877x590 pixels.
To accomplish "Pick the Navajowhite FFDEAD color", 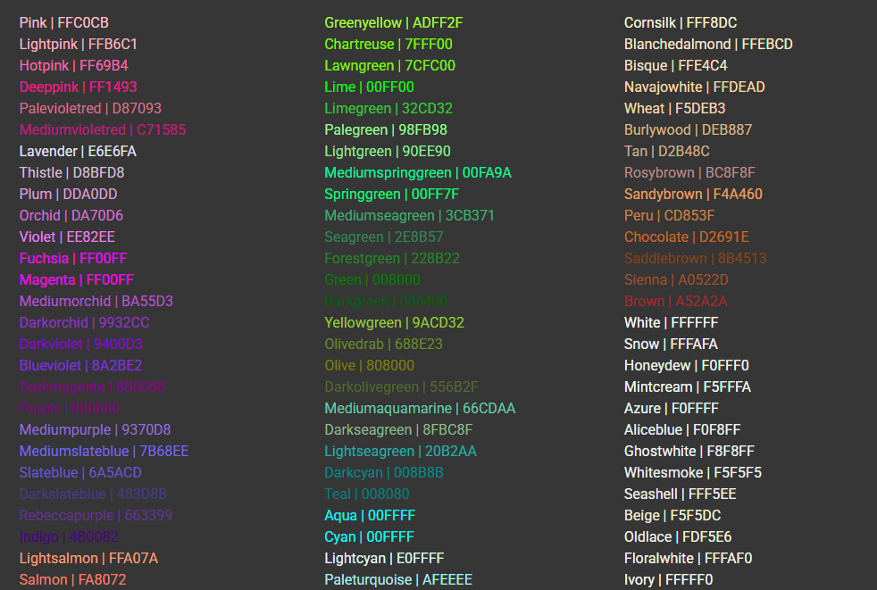I will [694, 87].
